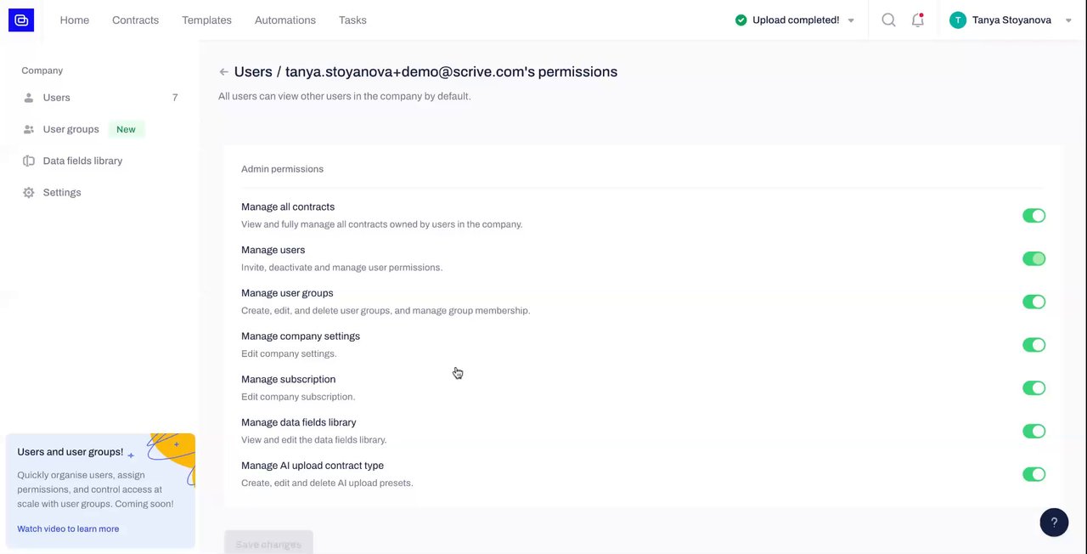Click the Scrive logo icon

pos(21,20)
